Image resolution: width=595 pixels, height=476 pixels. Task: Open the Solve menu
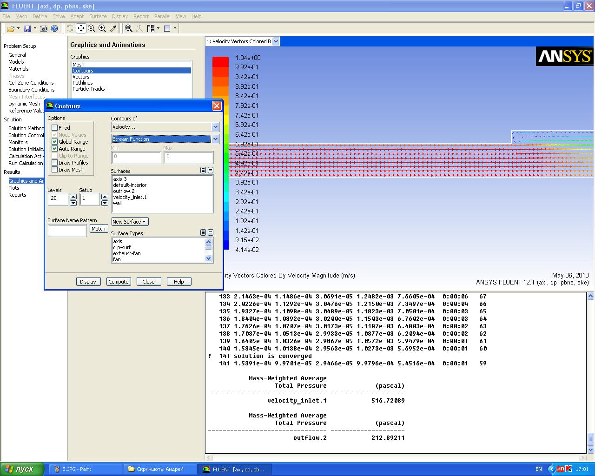coord(59,16)
